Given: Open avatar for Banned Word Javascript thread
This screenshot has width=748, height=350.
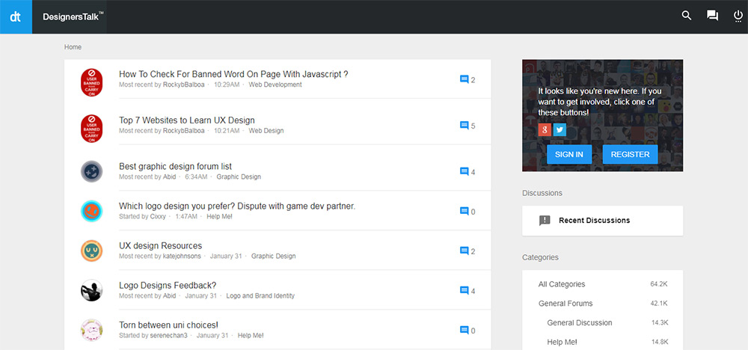Looking at the screenshot, I should pos(91,82).
